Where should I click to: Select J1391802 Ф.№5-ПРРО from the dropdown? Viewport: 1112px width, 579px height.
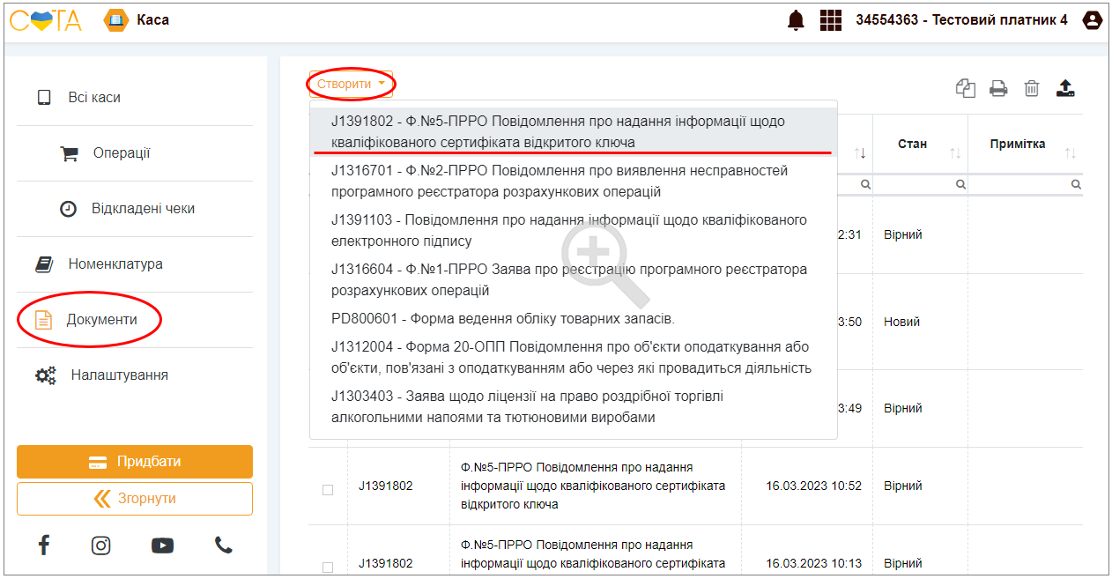(x=574, y=132)
